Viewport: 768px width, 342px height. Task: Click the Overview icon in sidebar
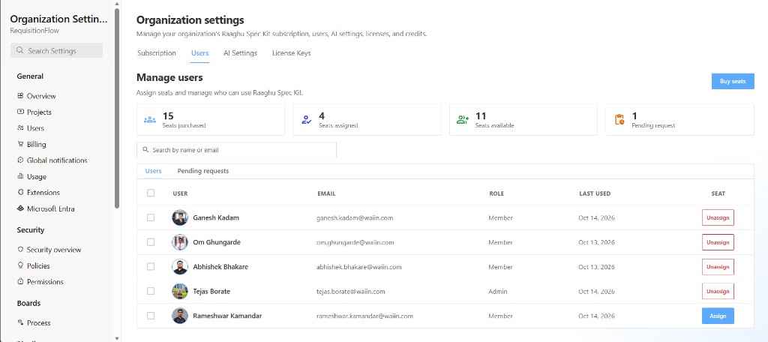20,96
